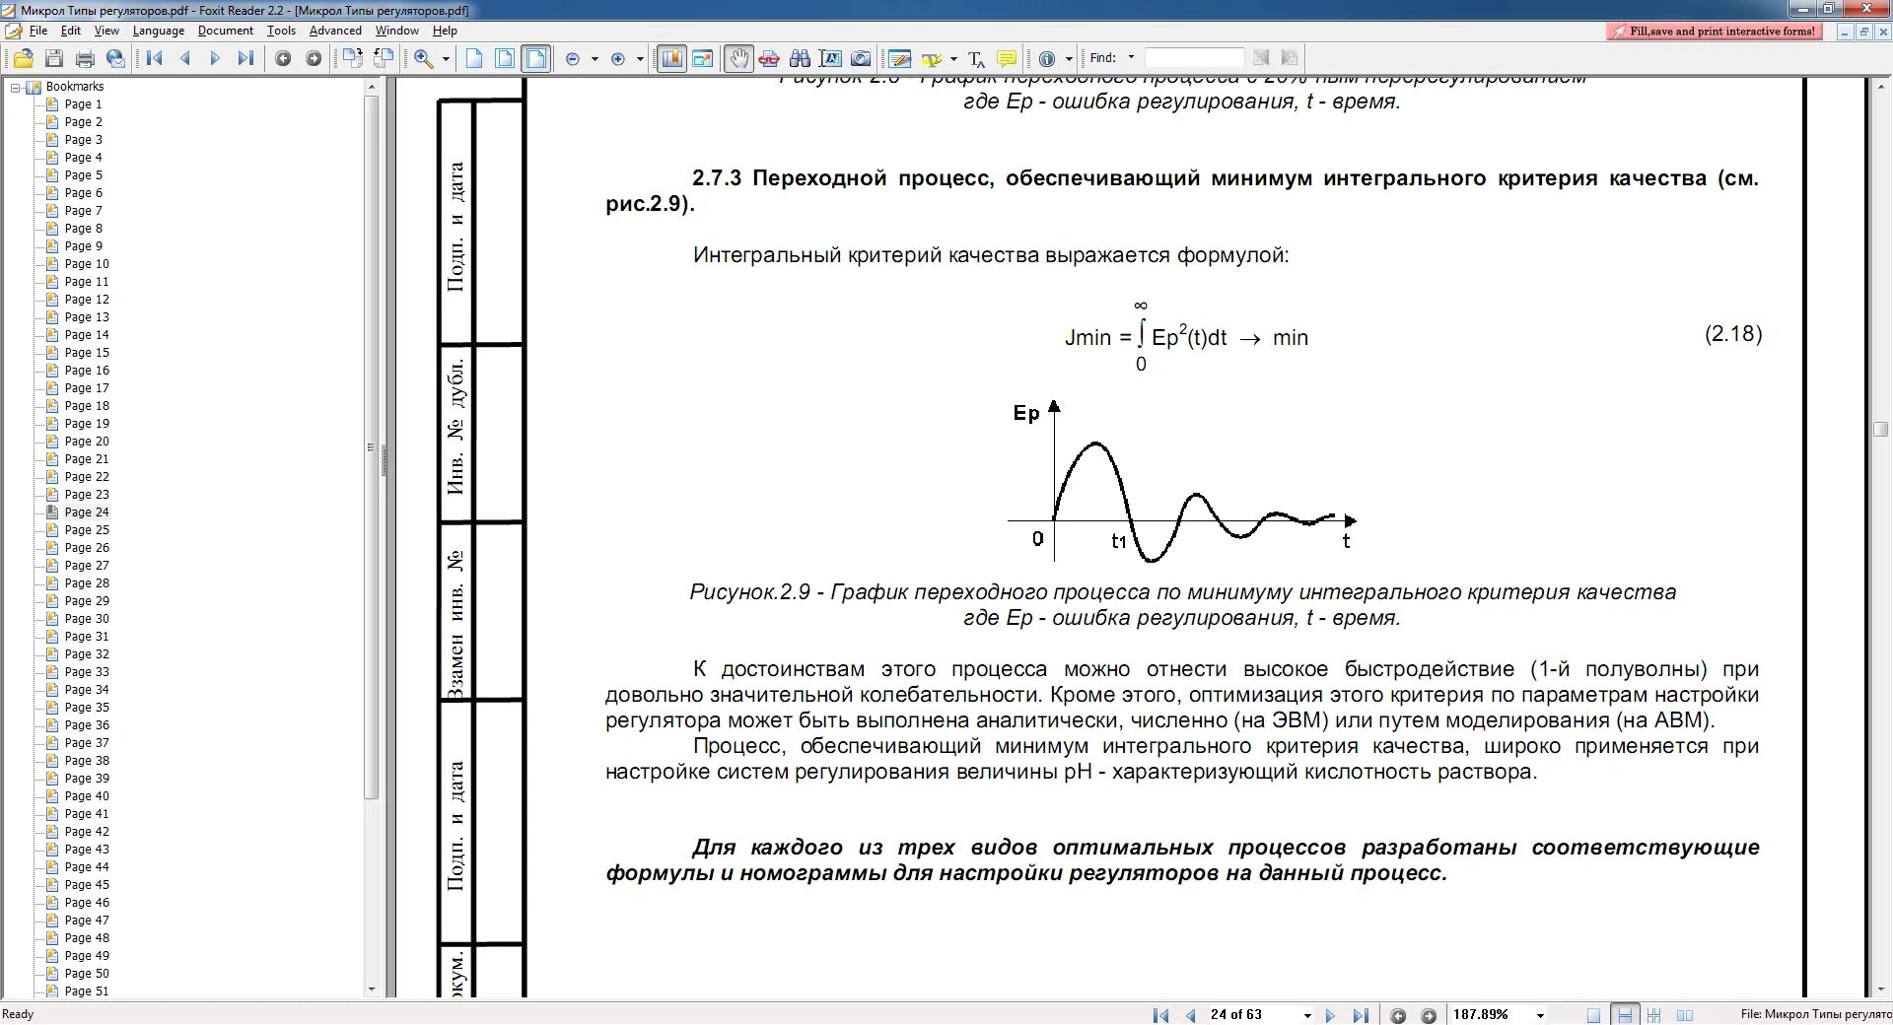Add a yellow sticky note comment
The image size is (1893, 1025).
tap(1007, 59)
